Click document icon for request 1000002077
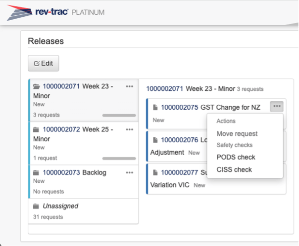The width and height of the screenshot is (299, 246). point(155,173)
